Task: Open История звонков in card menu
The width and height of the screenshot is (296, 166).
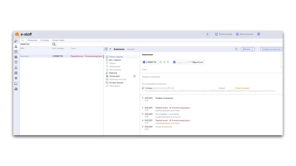Action: coord(115,83)
